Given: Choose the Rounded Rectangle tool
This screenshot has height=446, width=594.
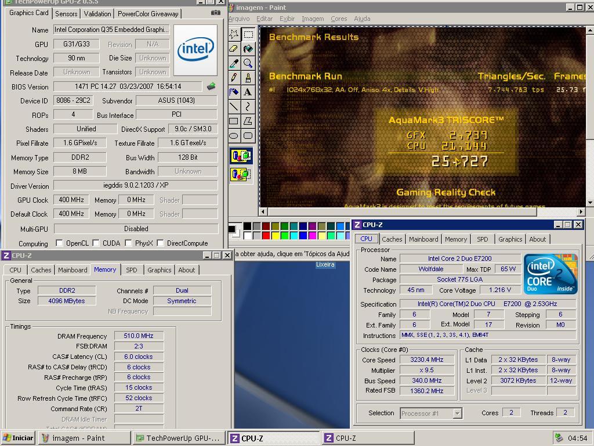Looking at the screenshot, I should click(x=248, y=135).
